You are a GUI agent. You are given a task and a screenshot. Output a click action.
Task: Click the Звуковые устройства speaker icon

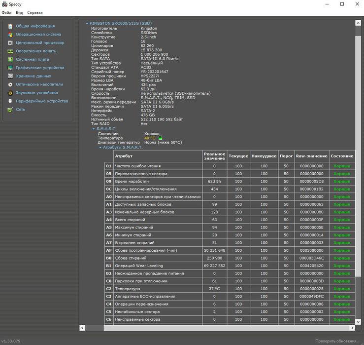(10, 93)
